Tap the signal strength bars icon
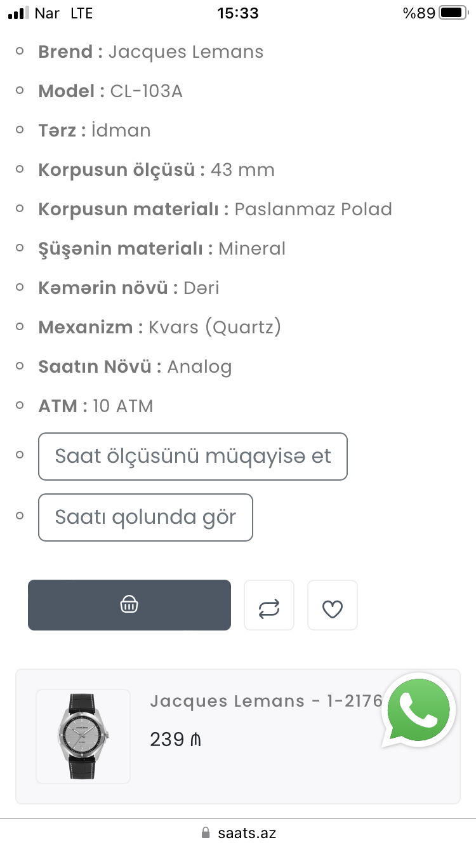 pyautogui.click(x=19, y=13)
